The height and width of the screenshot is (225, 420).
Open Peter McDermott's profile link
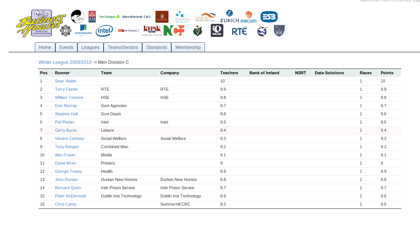(70, 196)
